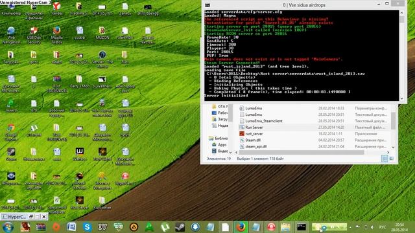
Task: Open Microsoft Word from the taskbar
Action: (71, 227)
